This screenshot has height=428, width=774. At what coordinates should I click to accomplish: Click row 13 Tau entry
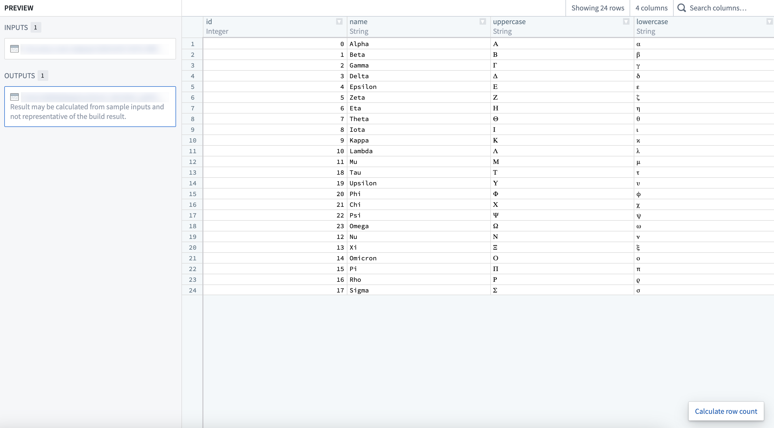355,172
